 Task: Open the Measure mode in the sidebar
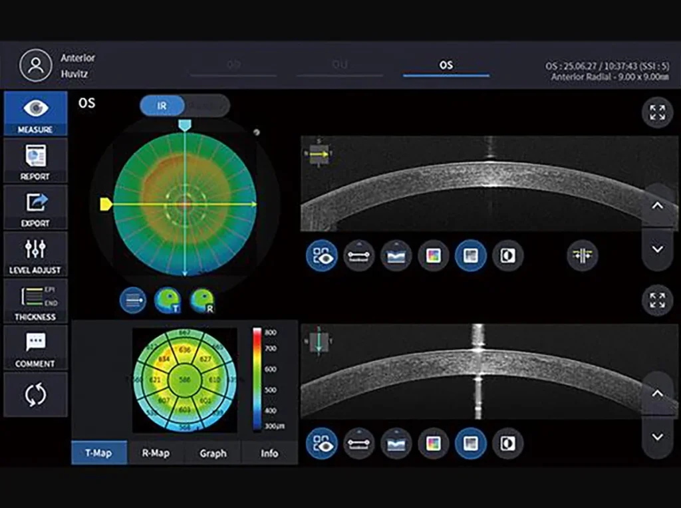point(35,114)
